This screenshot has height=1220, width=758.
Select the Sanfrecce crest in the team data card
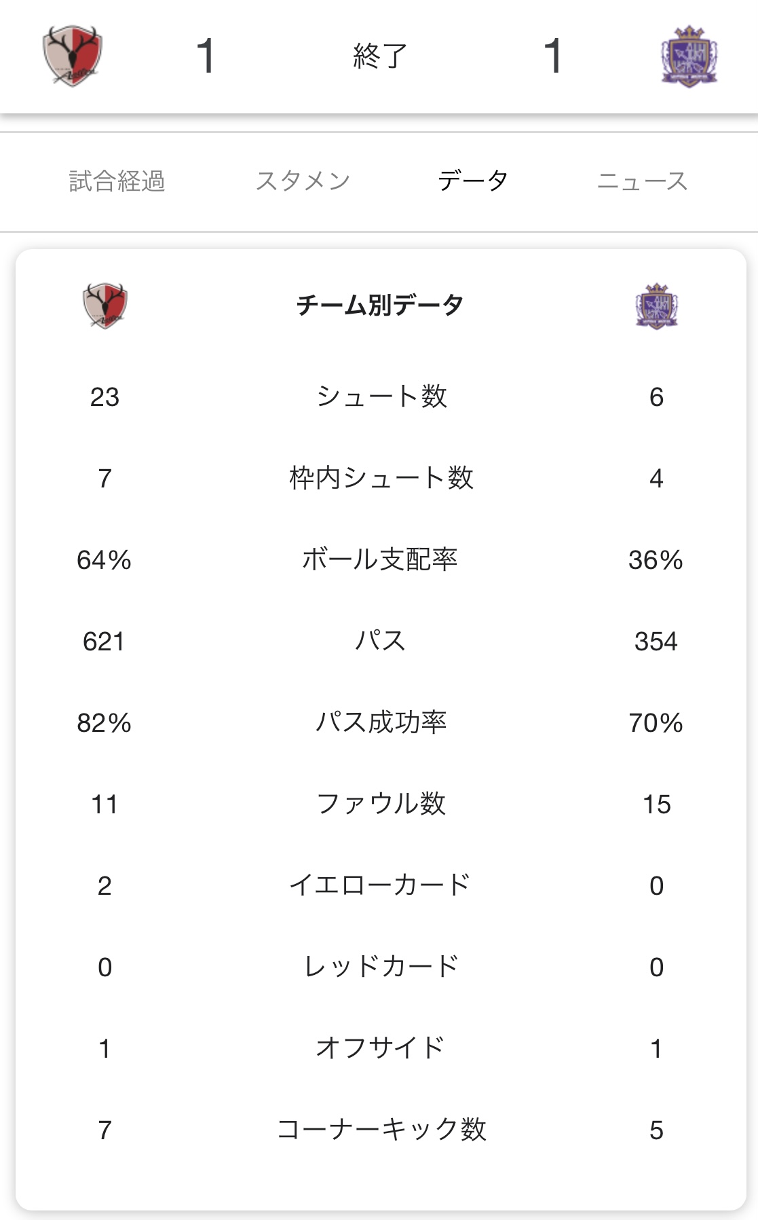point(656,306)
